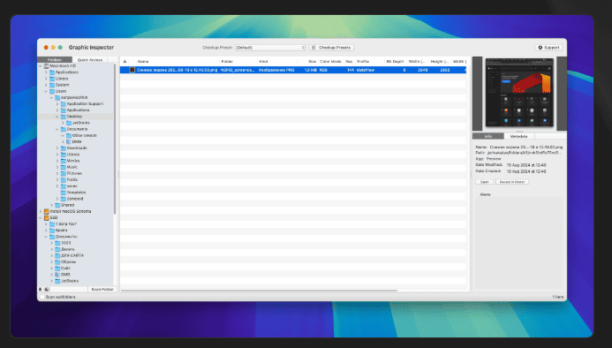Click the 1,5 MB size cell
This screenshot has width=612, height=348.
tap(310, 70)
